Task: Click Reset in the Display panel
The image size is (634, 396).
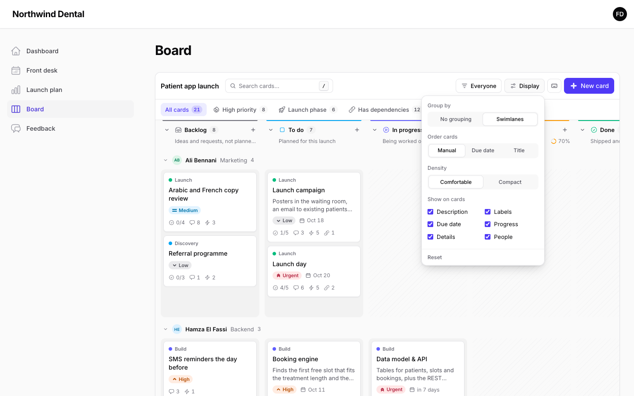Action: [435, 257]
